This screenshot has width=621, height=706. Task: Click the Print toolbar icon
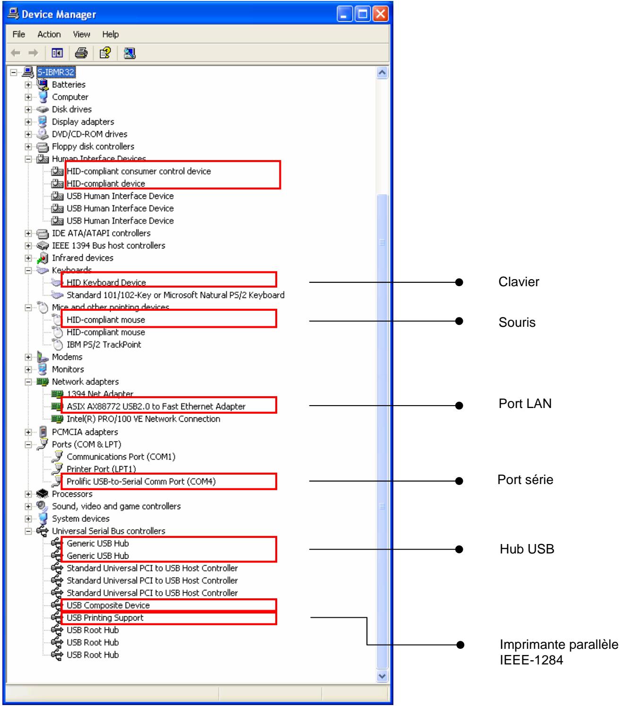pyautogui.click(x=81, y=54)
